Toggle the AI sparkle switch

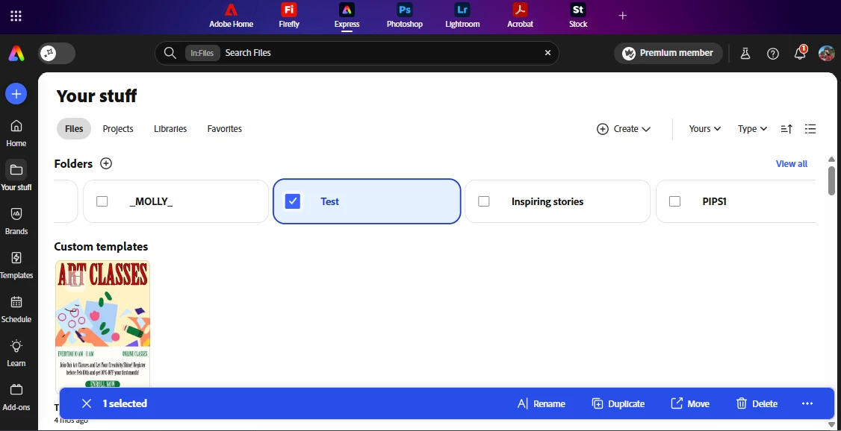(56, 53)
